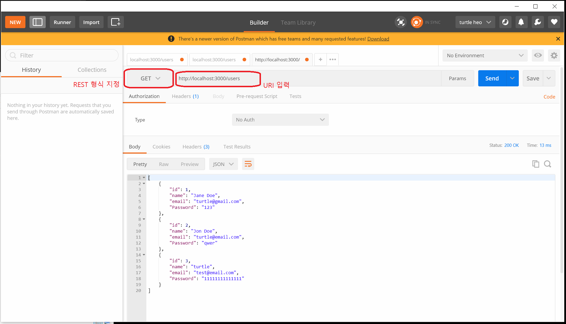Click the request URL input field

point(308,78)
